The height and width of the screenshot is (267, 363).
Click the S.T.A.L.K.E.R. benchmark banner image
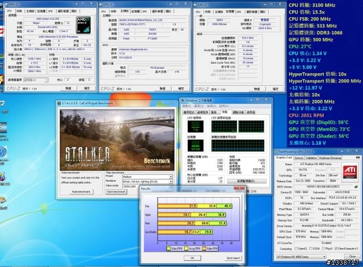coord(117,140)
